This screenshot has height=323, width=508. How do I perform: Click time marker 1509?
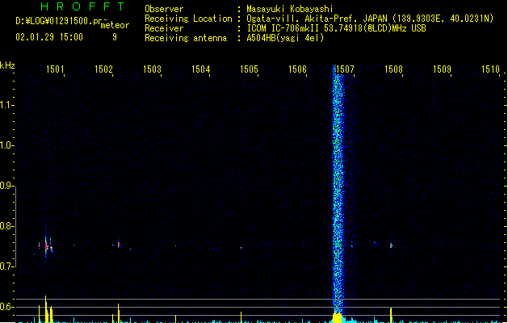pyautogui.click(x=443, y=69)
